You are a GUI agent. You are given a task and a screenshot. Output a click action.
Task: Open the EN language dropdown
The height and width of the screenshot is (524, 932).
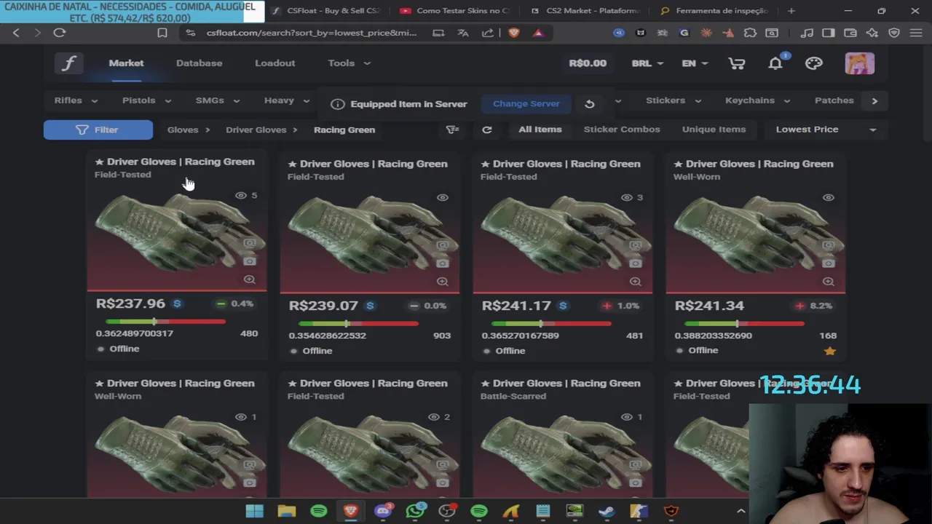(694, 63)
